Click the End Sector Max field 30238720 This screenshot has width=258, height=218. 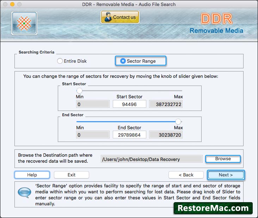(166, 135)
